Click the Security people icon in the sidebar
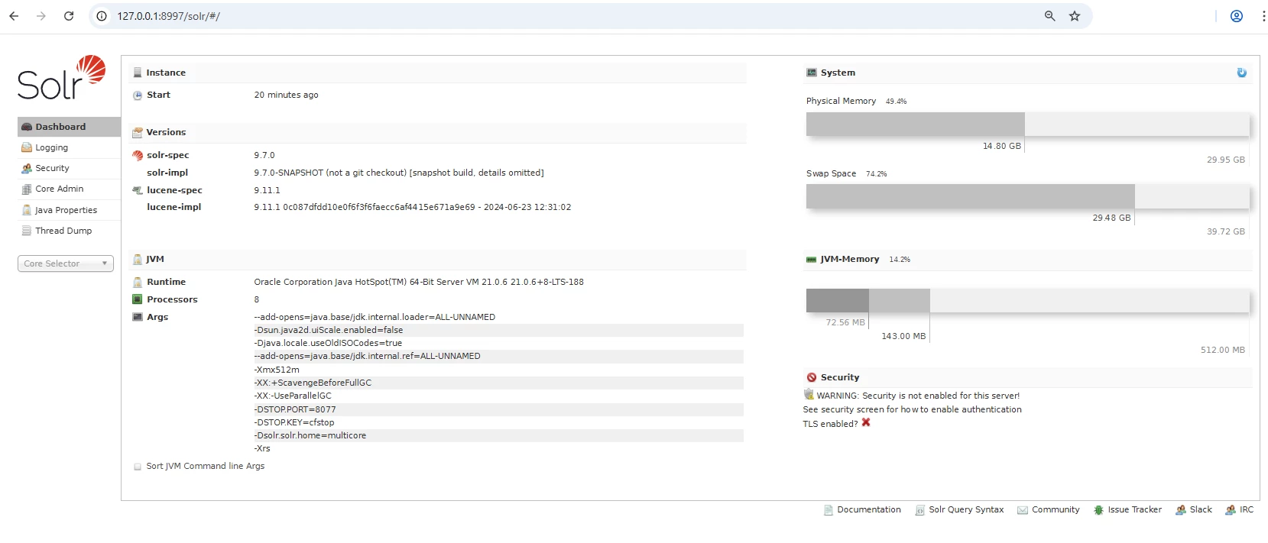The width and height of the screenshot is (1268, 543). coord(27,168)
